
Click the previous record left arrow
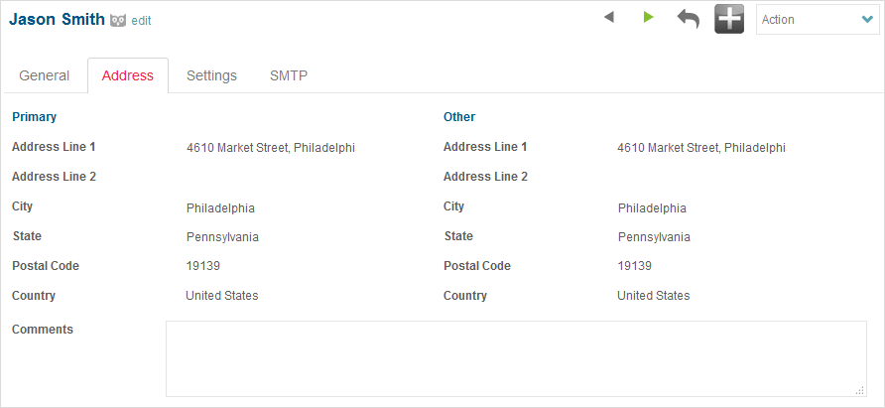tap(608, 18)
